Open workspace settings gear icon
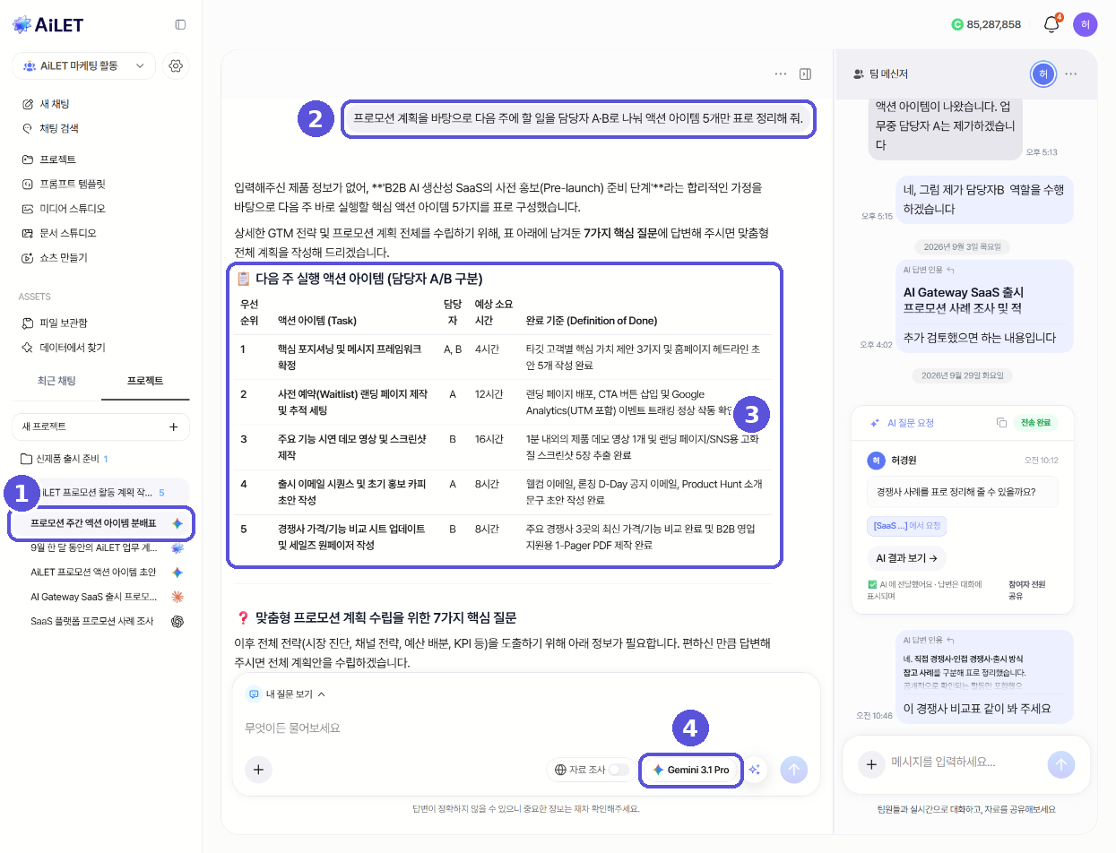Image resolution: width=1116 pixels, height=853 pixels. [176, 65]
